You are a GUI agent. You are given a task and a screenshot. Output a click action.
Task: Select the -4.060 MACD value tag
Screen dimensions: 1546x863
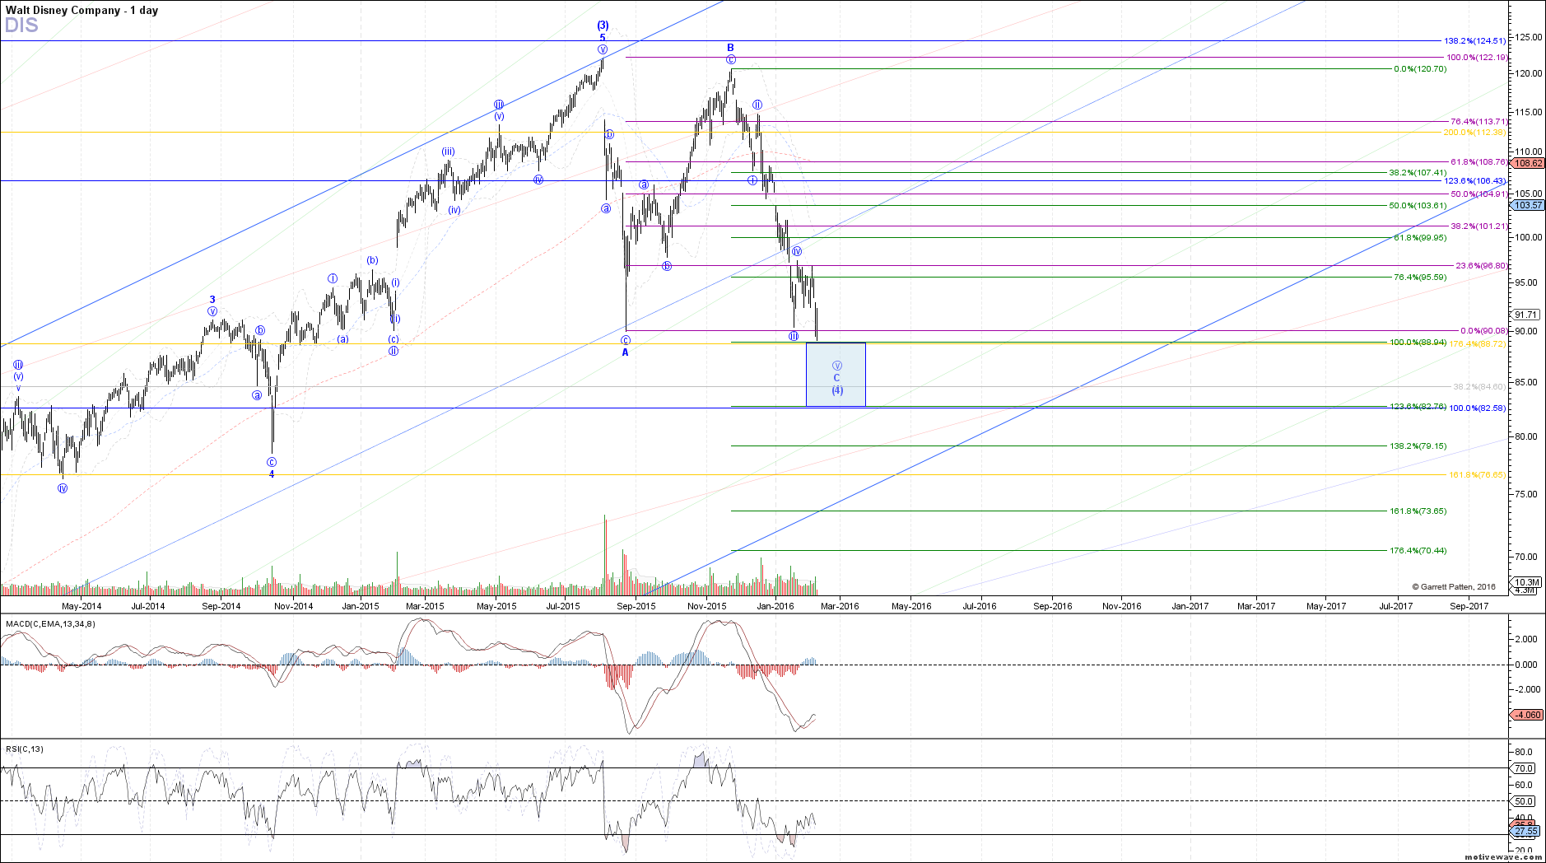[x=1528, y=715]
